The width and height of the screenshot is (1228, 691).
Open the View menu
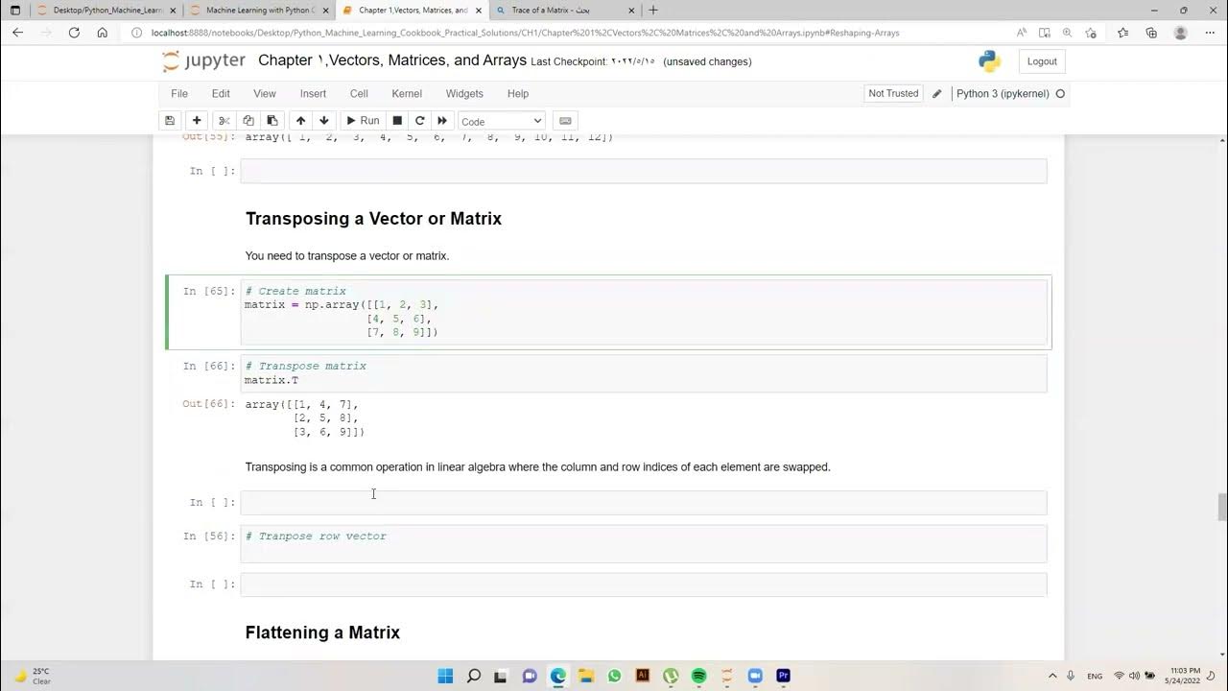pos(265,94)
